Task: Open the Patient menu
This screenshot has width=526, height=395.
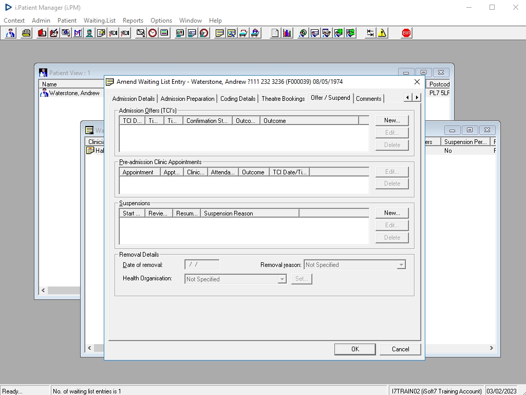Action: click(67, 21)
